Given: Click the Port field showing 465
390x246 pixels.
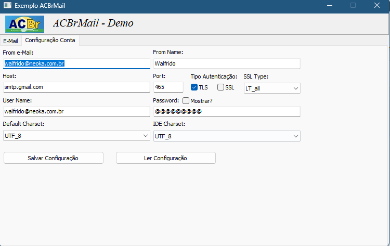Looking at the screenshot, I should pyautogui.click(x=168, y=87).
